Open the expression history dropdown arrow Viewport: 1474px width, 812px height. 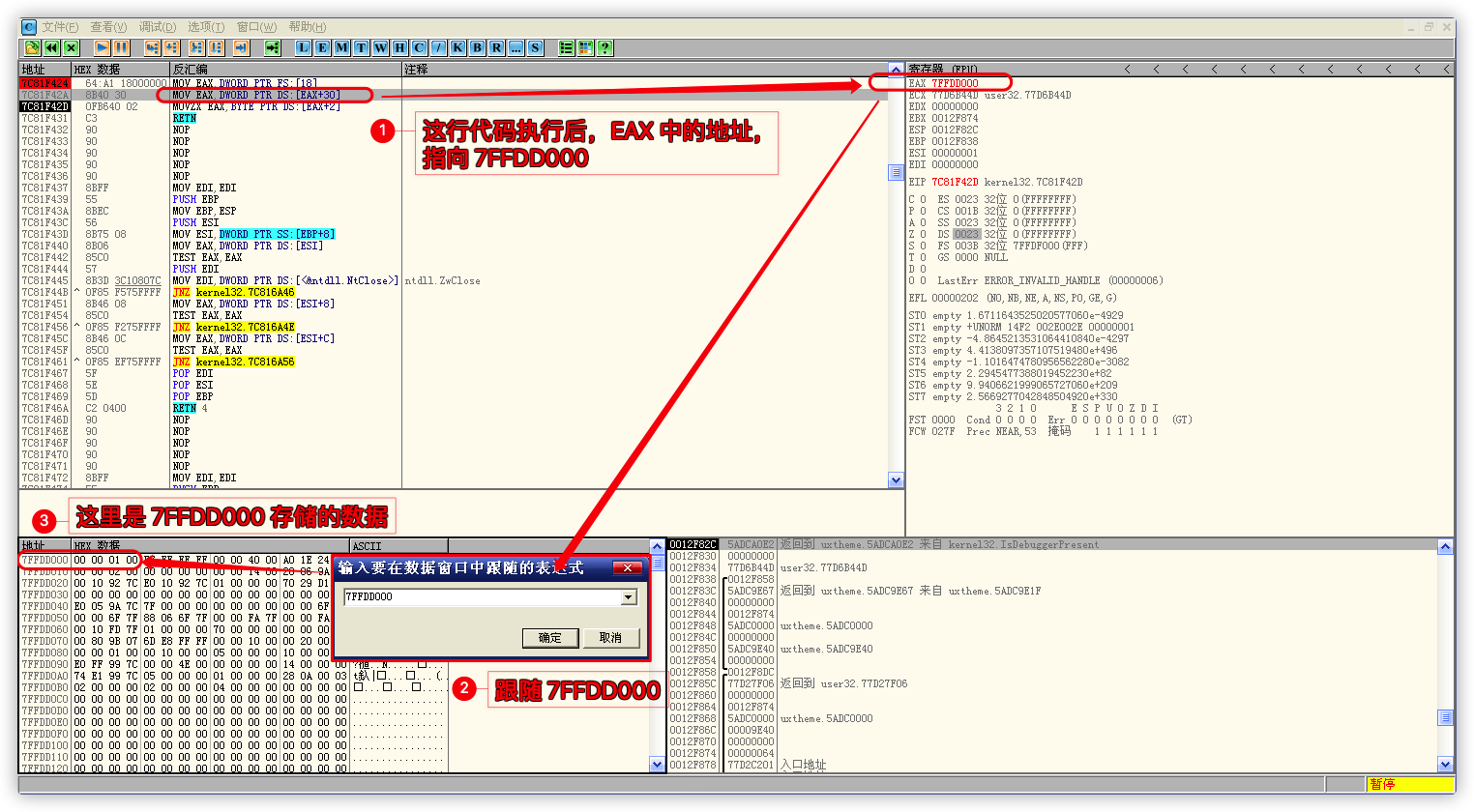[x=629, y=597]
